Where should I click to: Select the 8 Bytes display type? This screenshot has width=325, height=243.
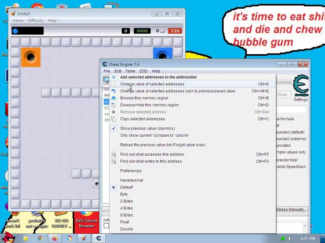click(x=126, y=215)
